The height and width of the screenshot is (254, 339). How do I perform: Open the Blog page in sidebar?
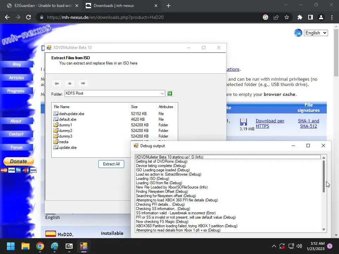click(x=17, y=64)
